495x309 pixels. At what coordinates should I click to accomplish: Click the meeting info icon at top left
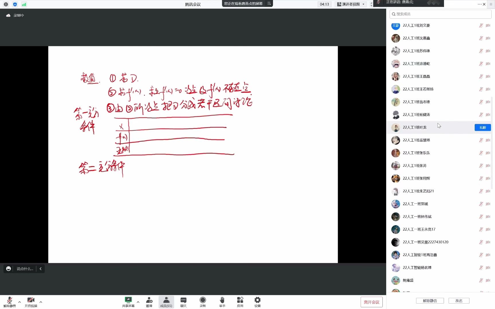pyautogui.click(x=6, y=4)
